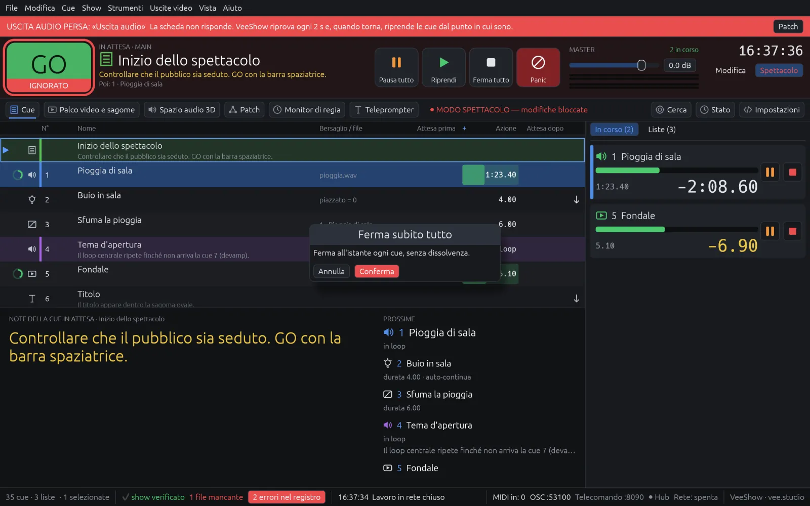This screenshot has width=810, height=506.
Task: Click the 1 file mancante status
Action: (216, 497)
